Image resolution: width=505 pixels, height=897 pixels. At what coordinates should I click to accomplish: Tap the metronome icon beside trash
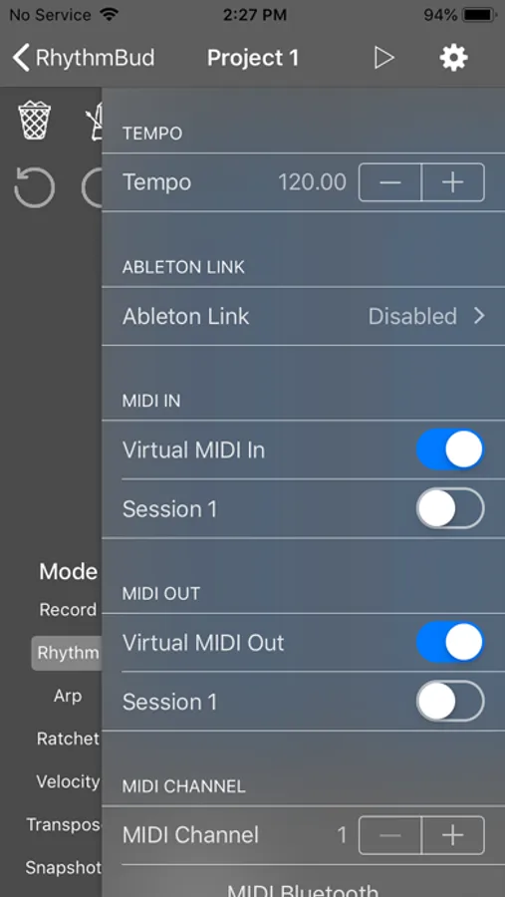pos(94,121)
